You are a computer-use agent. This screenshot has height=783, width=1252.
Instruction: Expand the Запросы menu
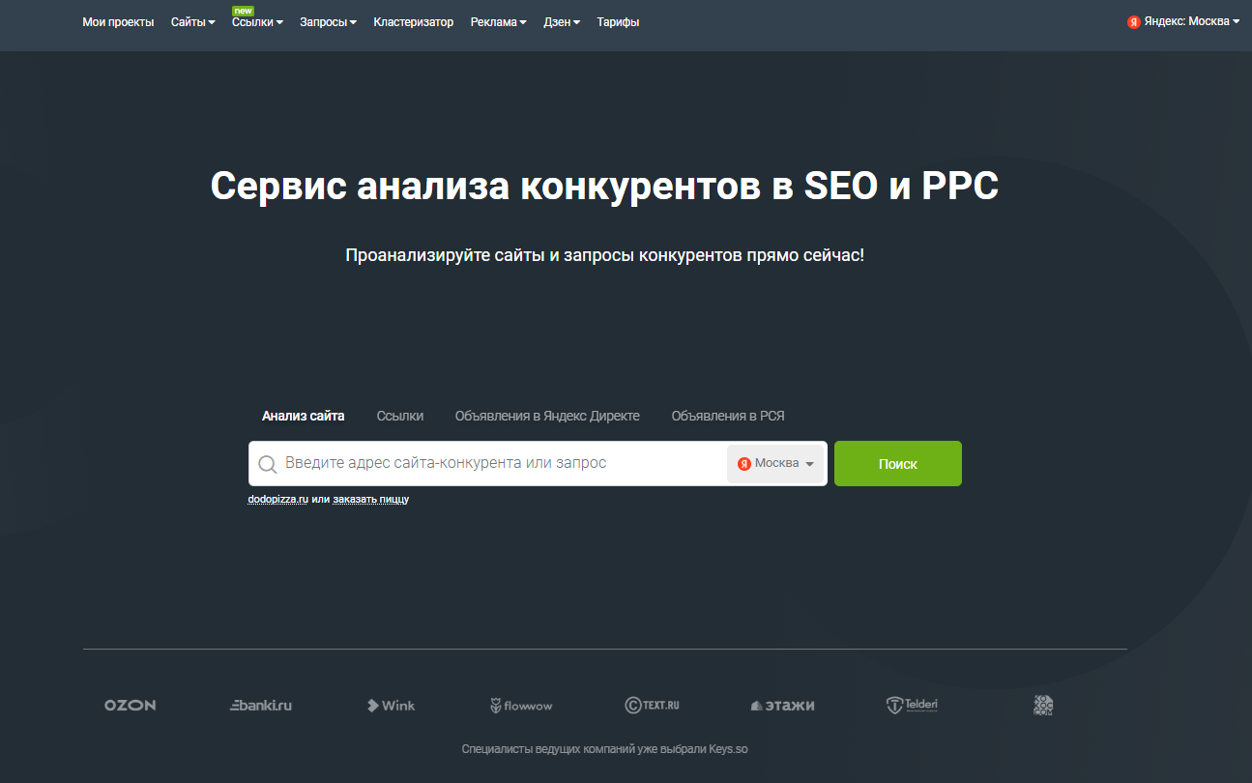(x=329, y=22)
